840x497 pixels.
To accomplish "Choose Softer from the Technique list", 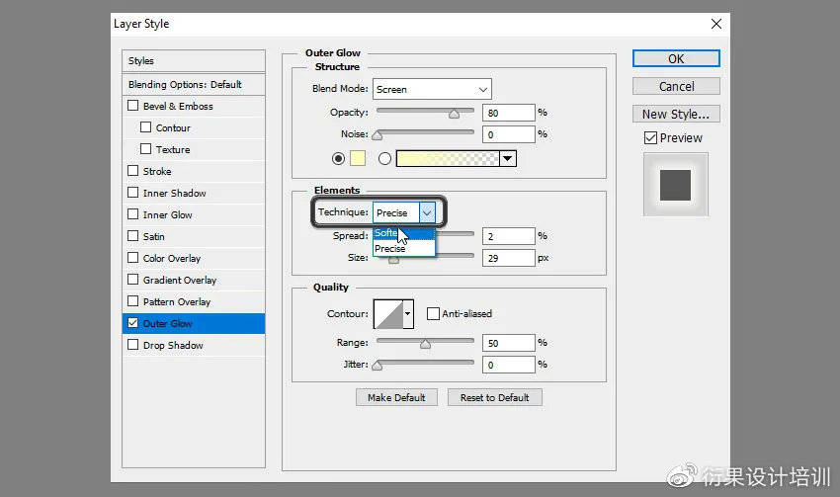I will click(x=386, y=234).
